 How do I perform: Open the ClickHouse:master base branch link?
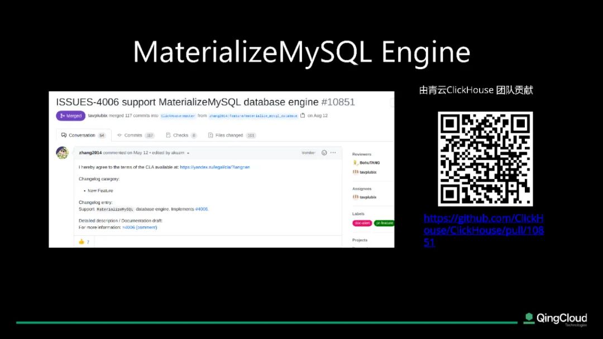pyautogui.click(x=178, y=115)
